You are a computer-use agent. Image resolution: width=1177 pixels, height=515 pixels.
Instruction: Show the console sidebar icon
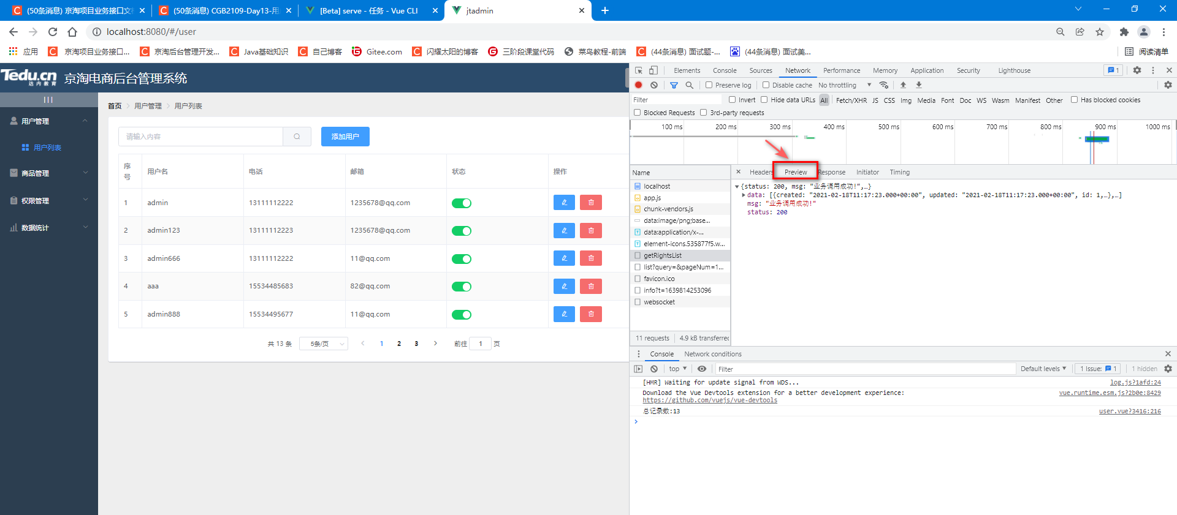pos(638,369)
